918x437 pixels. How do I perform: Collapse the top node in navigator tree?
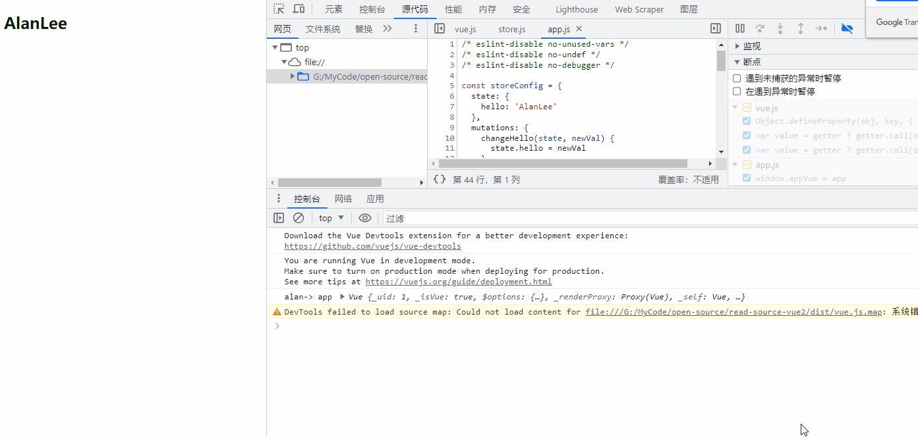(275, 47)
